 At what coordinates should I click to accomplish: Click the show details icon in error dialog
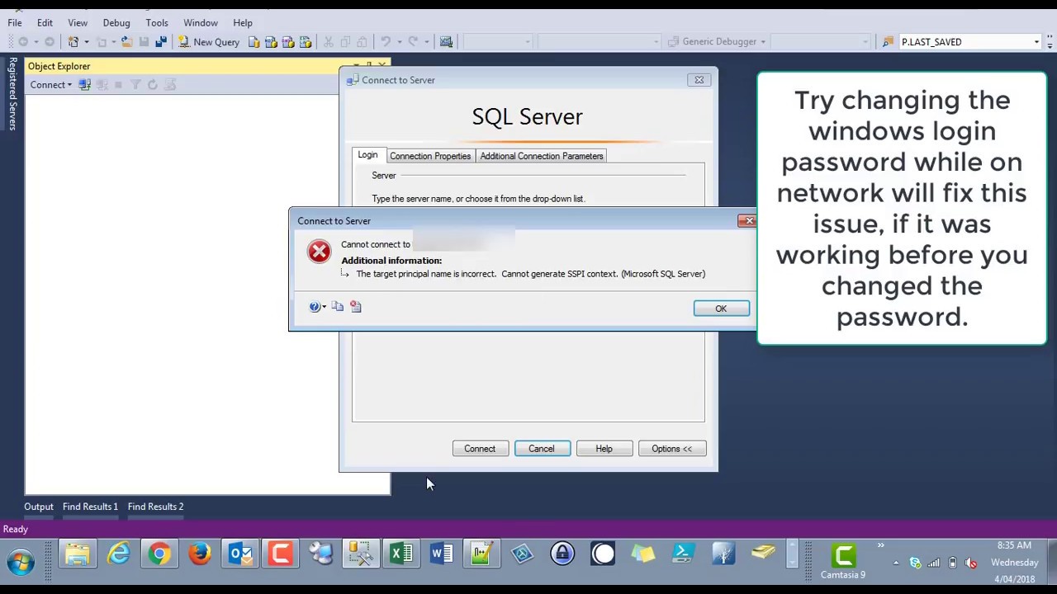(356, 307)
